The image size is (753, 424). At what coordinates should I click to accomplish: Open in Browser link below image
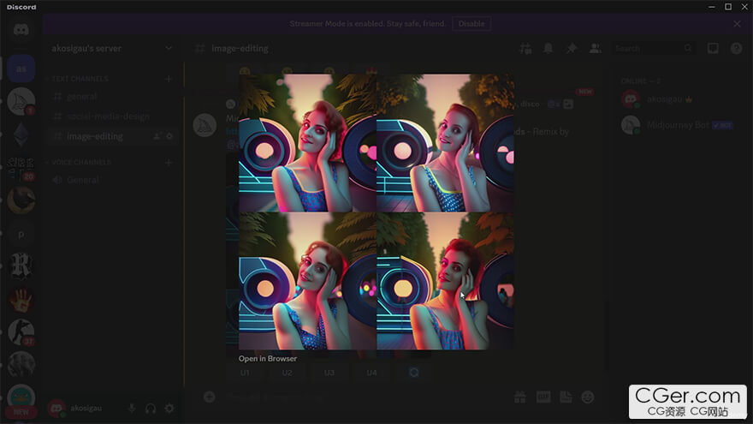pyautogui.click(x=268, y=359)
